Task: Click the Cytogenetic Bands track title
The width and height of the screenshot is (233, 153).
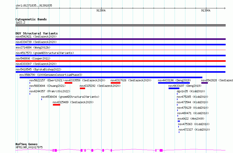Action: (x=31, y=19)
